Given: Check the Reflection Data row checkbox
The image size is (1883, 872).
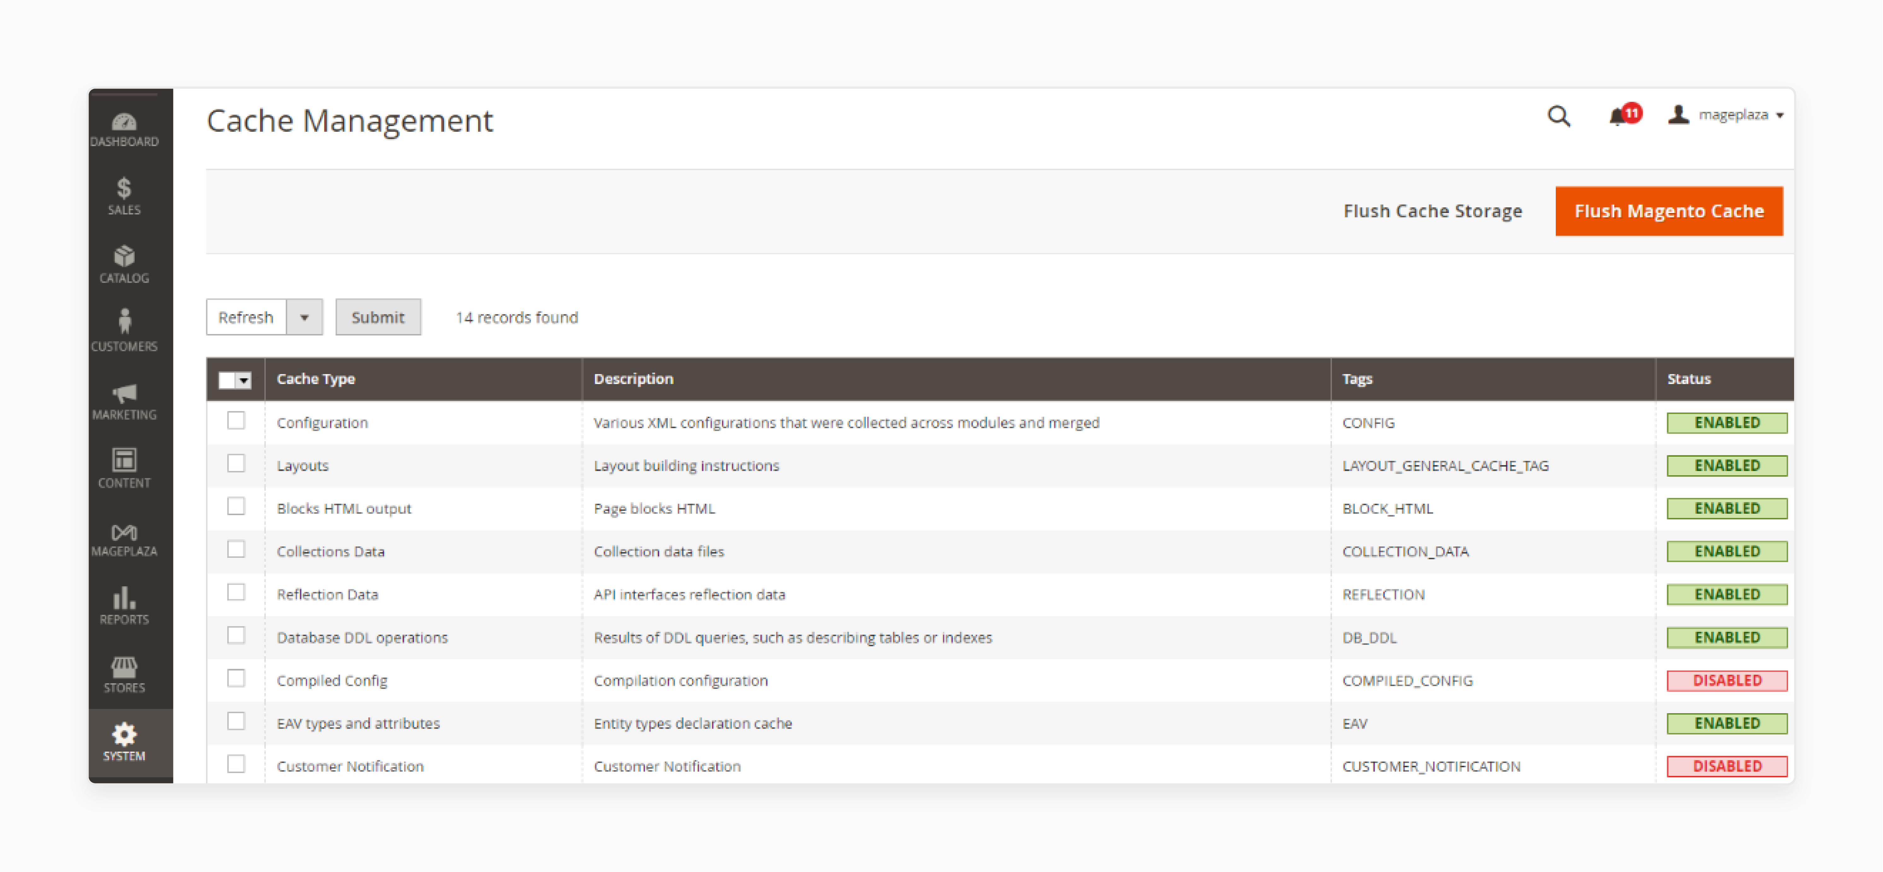Looking at the screenshot, I should tap(236, 592).
